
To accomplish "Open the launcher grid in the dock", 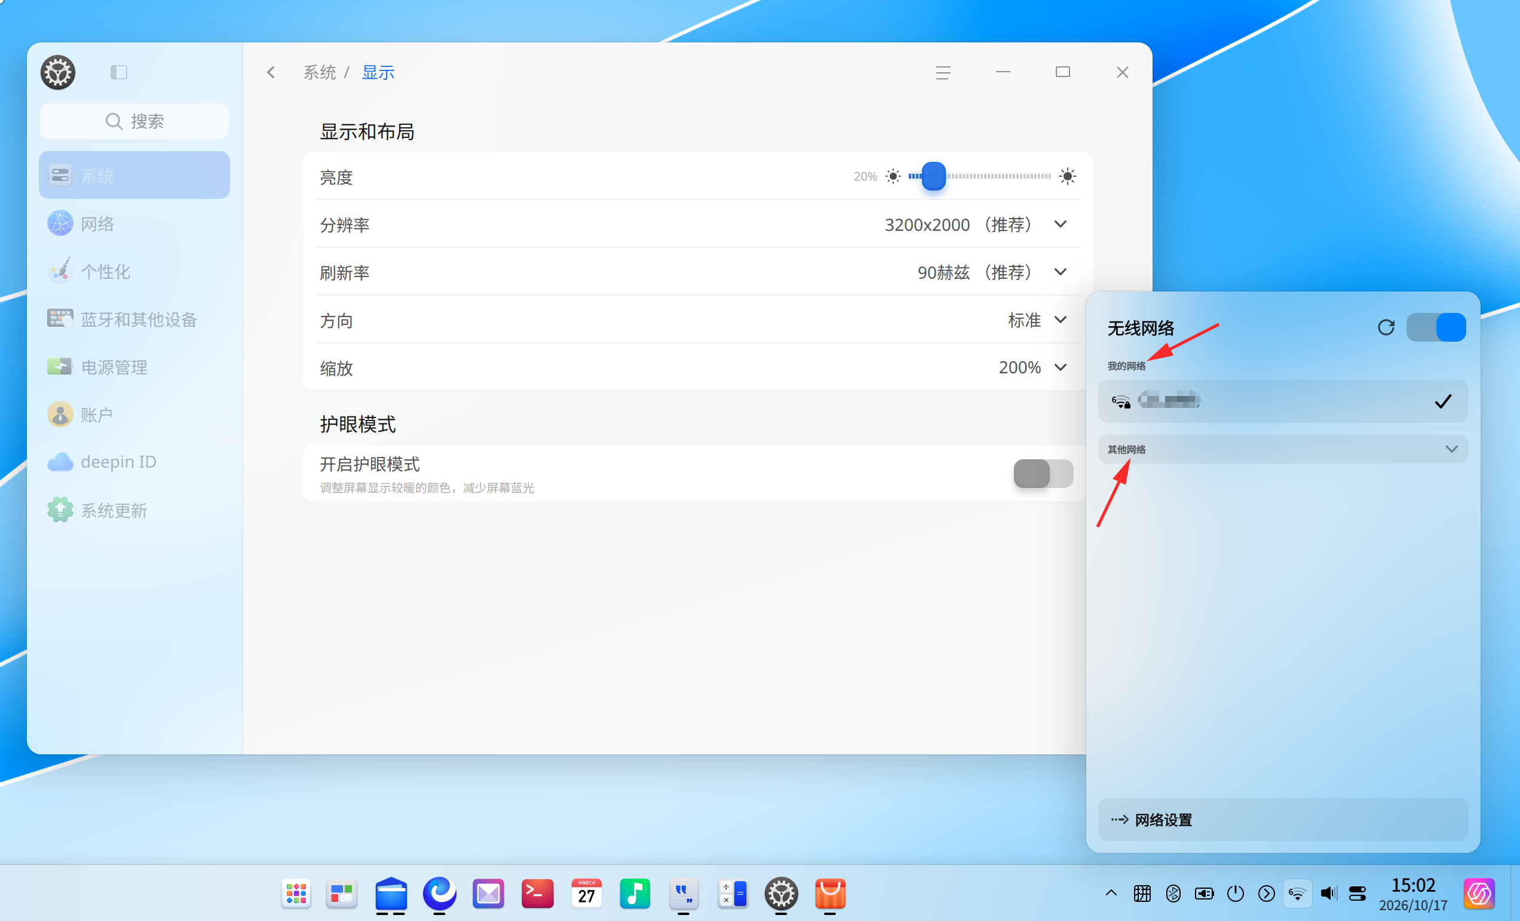I will (x=296, y=894).
